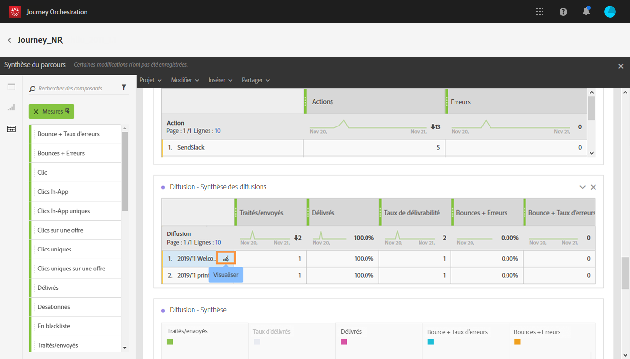Open the help menu icon
The image size is (630, 359).
pyautogui.click(x=563, y=12)
